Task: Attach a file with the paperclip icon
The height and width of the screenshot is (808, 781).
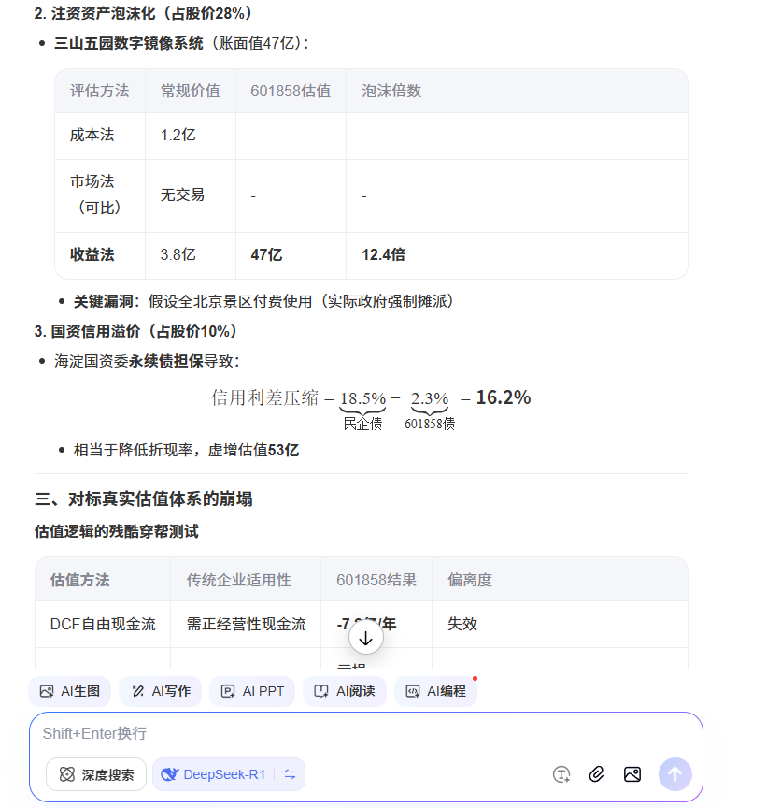Action: click(596, 774)
